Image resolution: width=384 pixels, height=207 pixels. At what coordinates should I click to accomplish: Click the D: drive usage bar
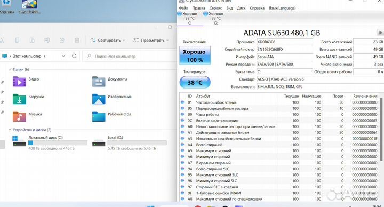[x=137, y=143]
